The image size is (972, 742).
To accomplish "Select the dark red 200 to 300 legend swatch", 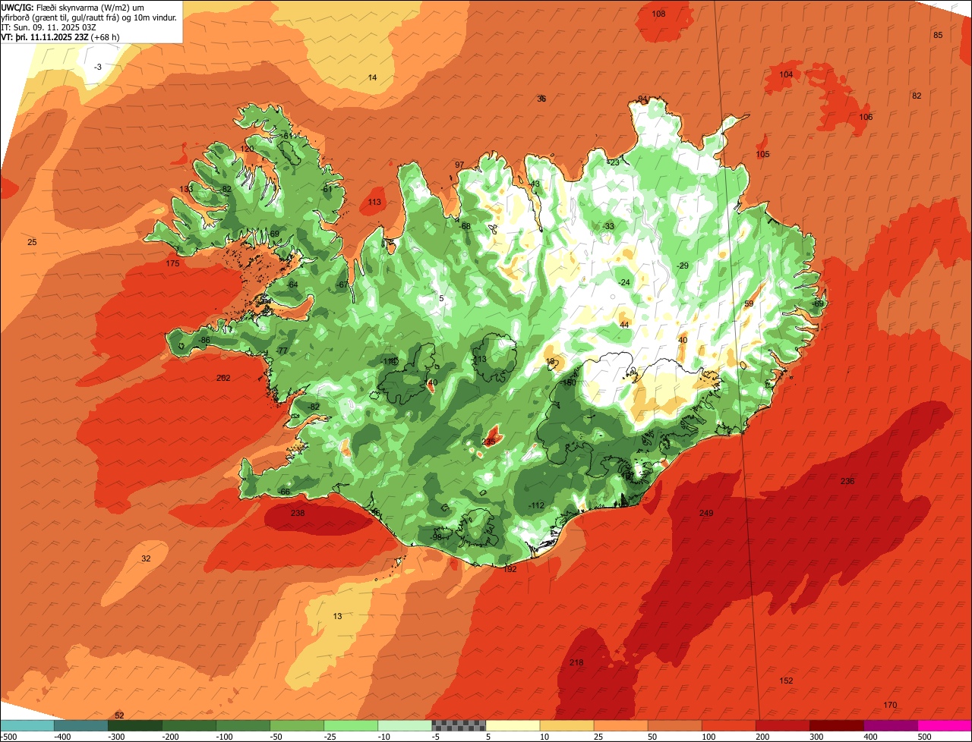I will [x=783, y=725].
